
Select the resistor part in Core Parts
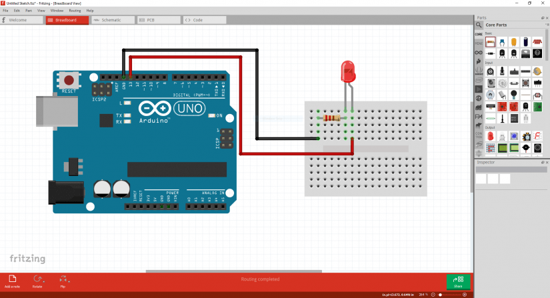491,43
